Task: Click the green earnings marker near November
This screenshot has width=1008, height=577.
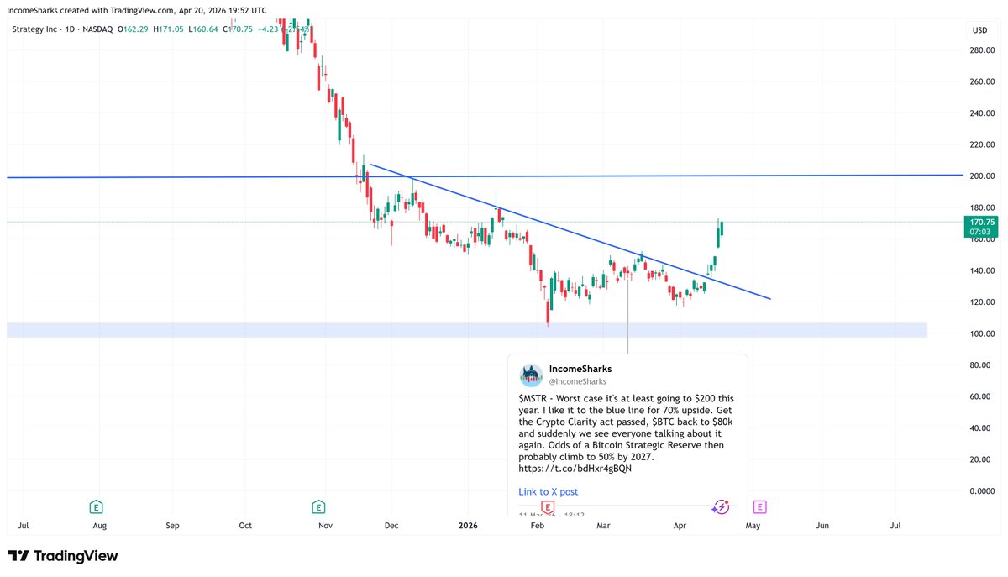Action: pyautogui.click(x=318, y=506)
